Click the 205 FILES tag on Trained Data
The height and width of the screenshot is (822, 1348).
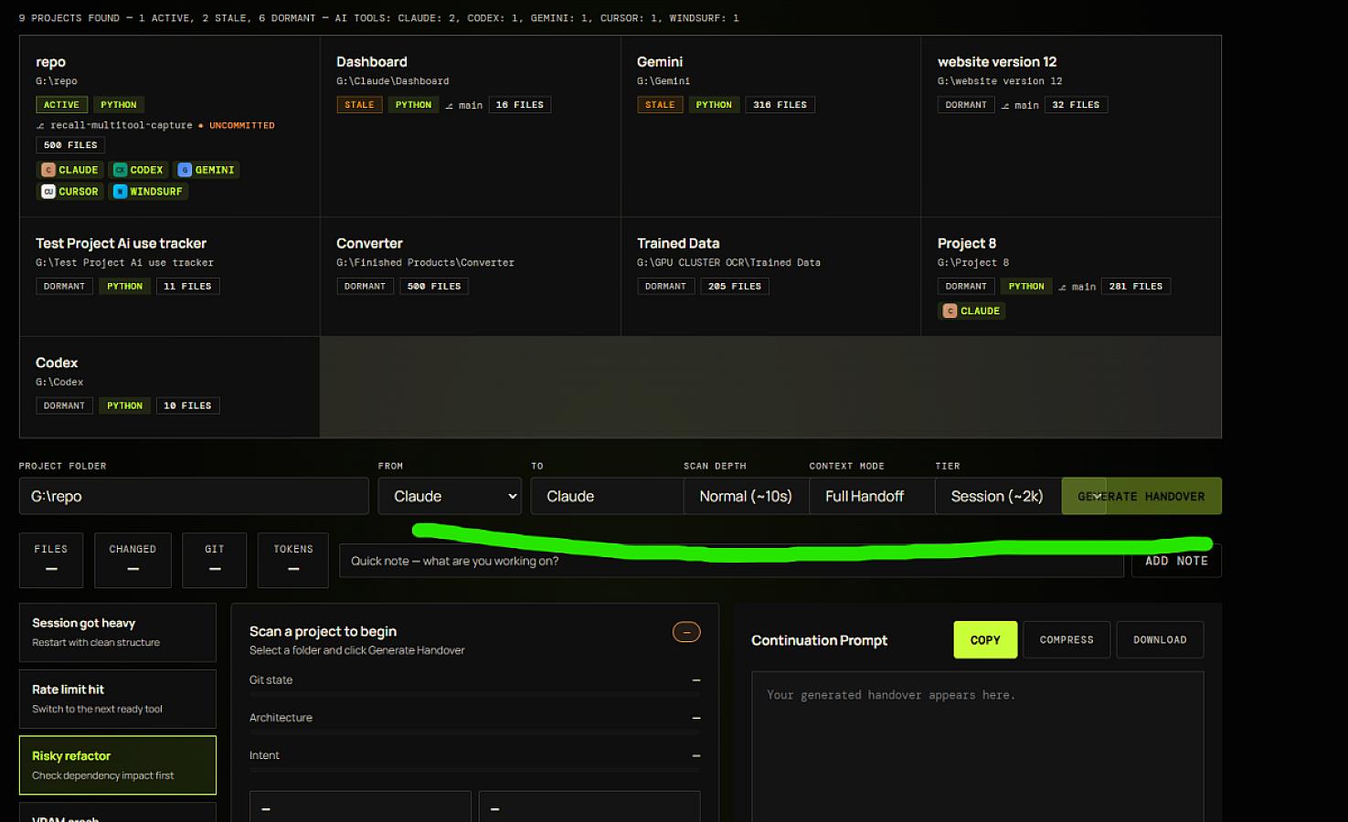[x=735, y=287]
